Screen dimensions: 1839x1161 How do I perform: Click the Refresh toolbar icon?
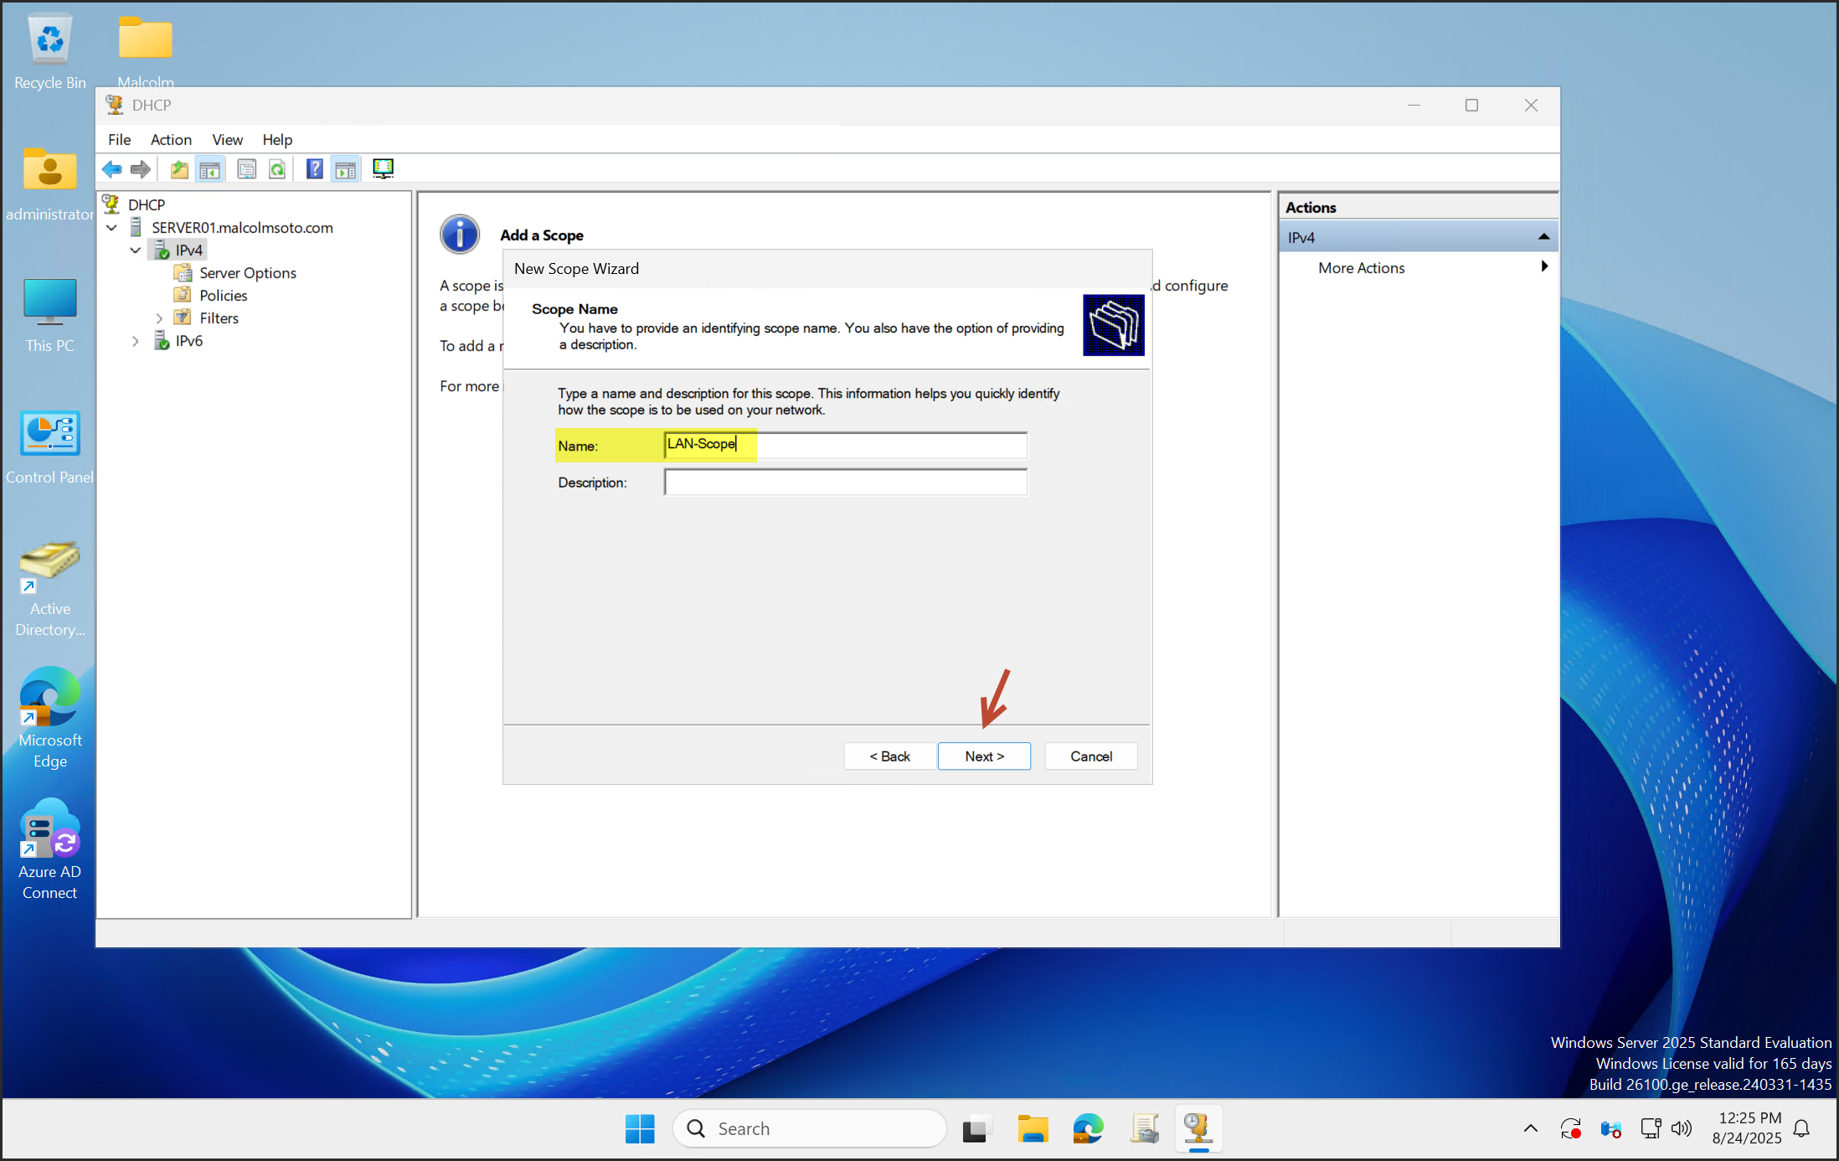(277, 169)
